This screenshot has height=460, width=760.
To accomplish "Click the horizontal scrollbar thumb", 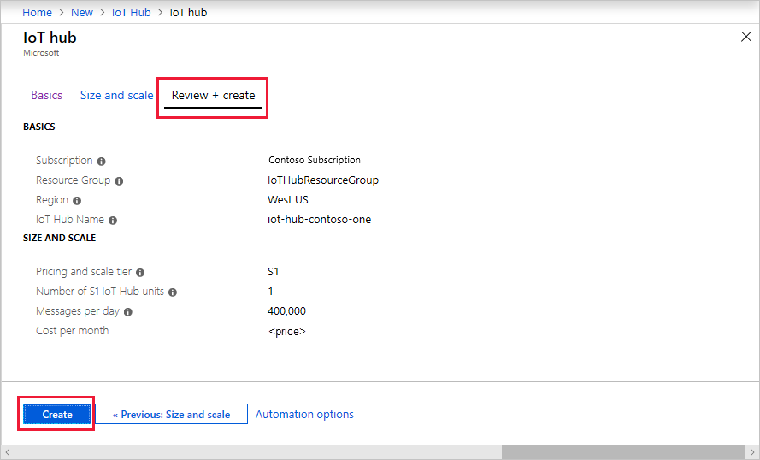I will 623,452.
